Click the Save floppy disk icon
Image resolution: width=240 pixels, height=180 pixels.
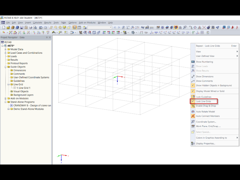point(21,27)
